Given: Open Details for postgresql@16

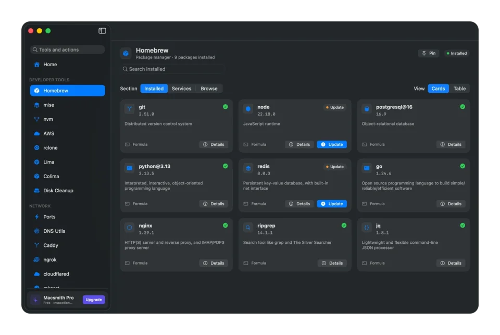Looking at the screenshot, I should tap(451, 144).
